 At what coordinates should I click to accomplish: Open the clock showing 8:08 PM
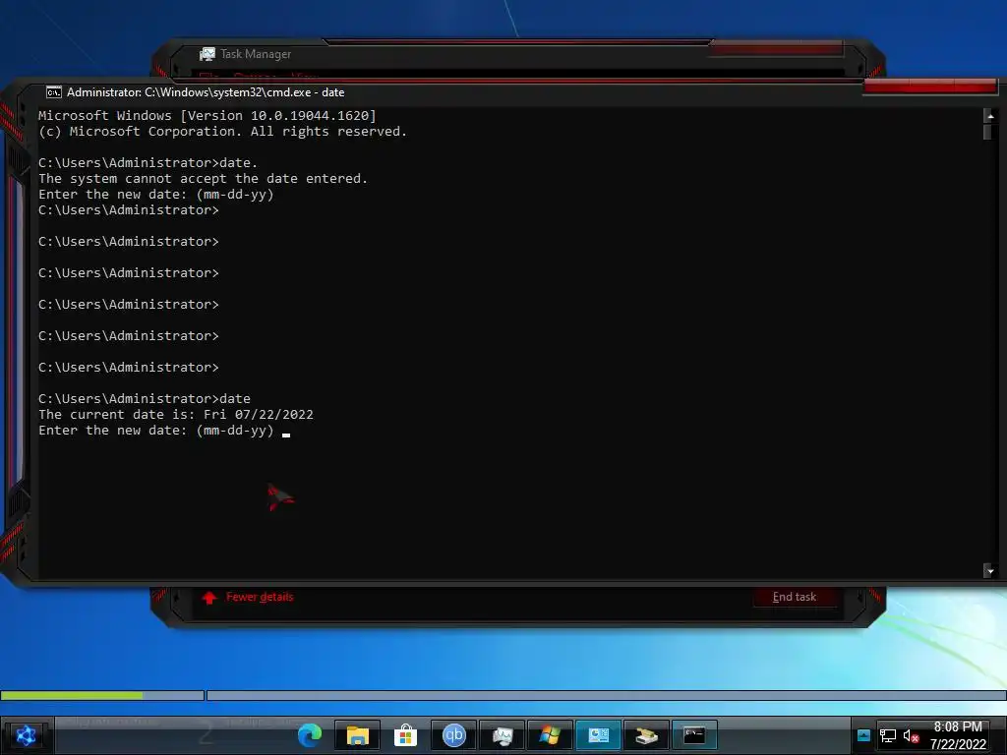tap(958, 735)
